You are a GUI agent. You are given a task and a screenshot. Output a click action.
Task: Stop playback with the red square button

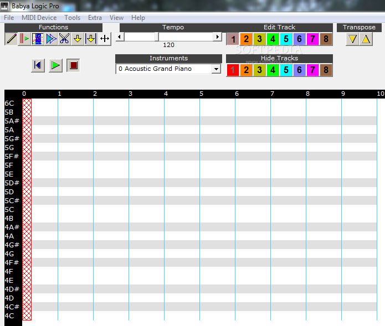click(x=73, y=65)
